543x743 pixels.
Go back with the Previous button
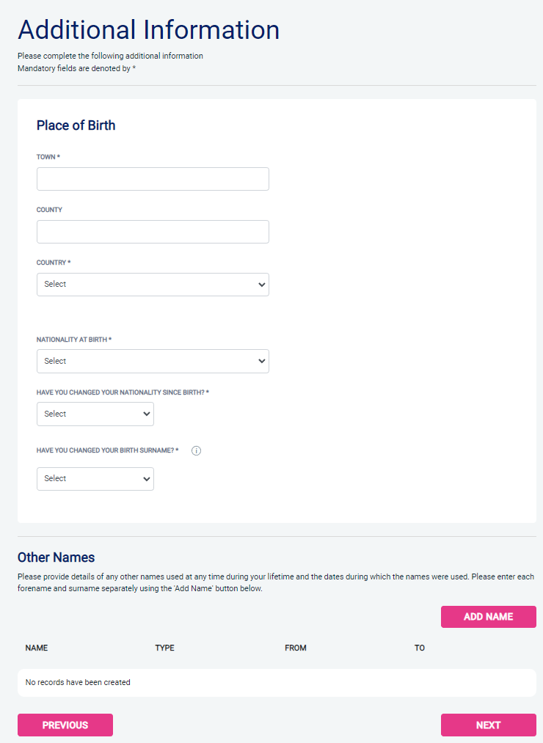[65, 725]
